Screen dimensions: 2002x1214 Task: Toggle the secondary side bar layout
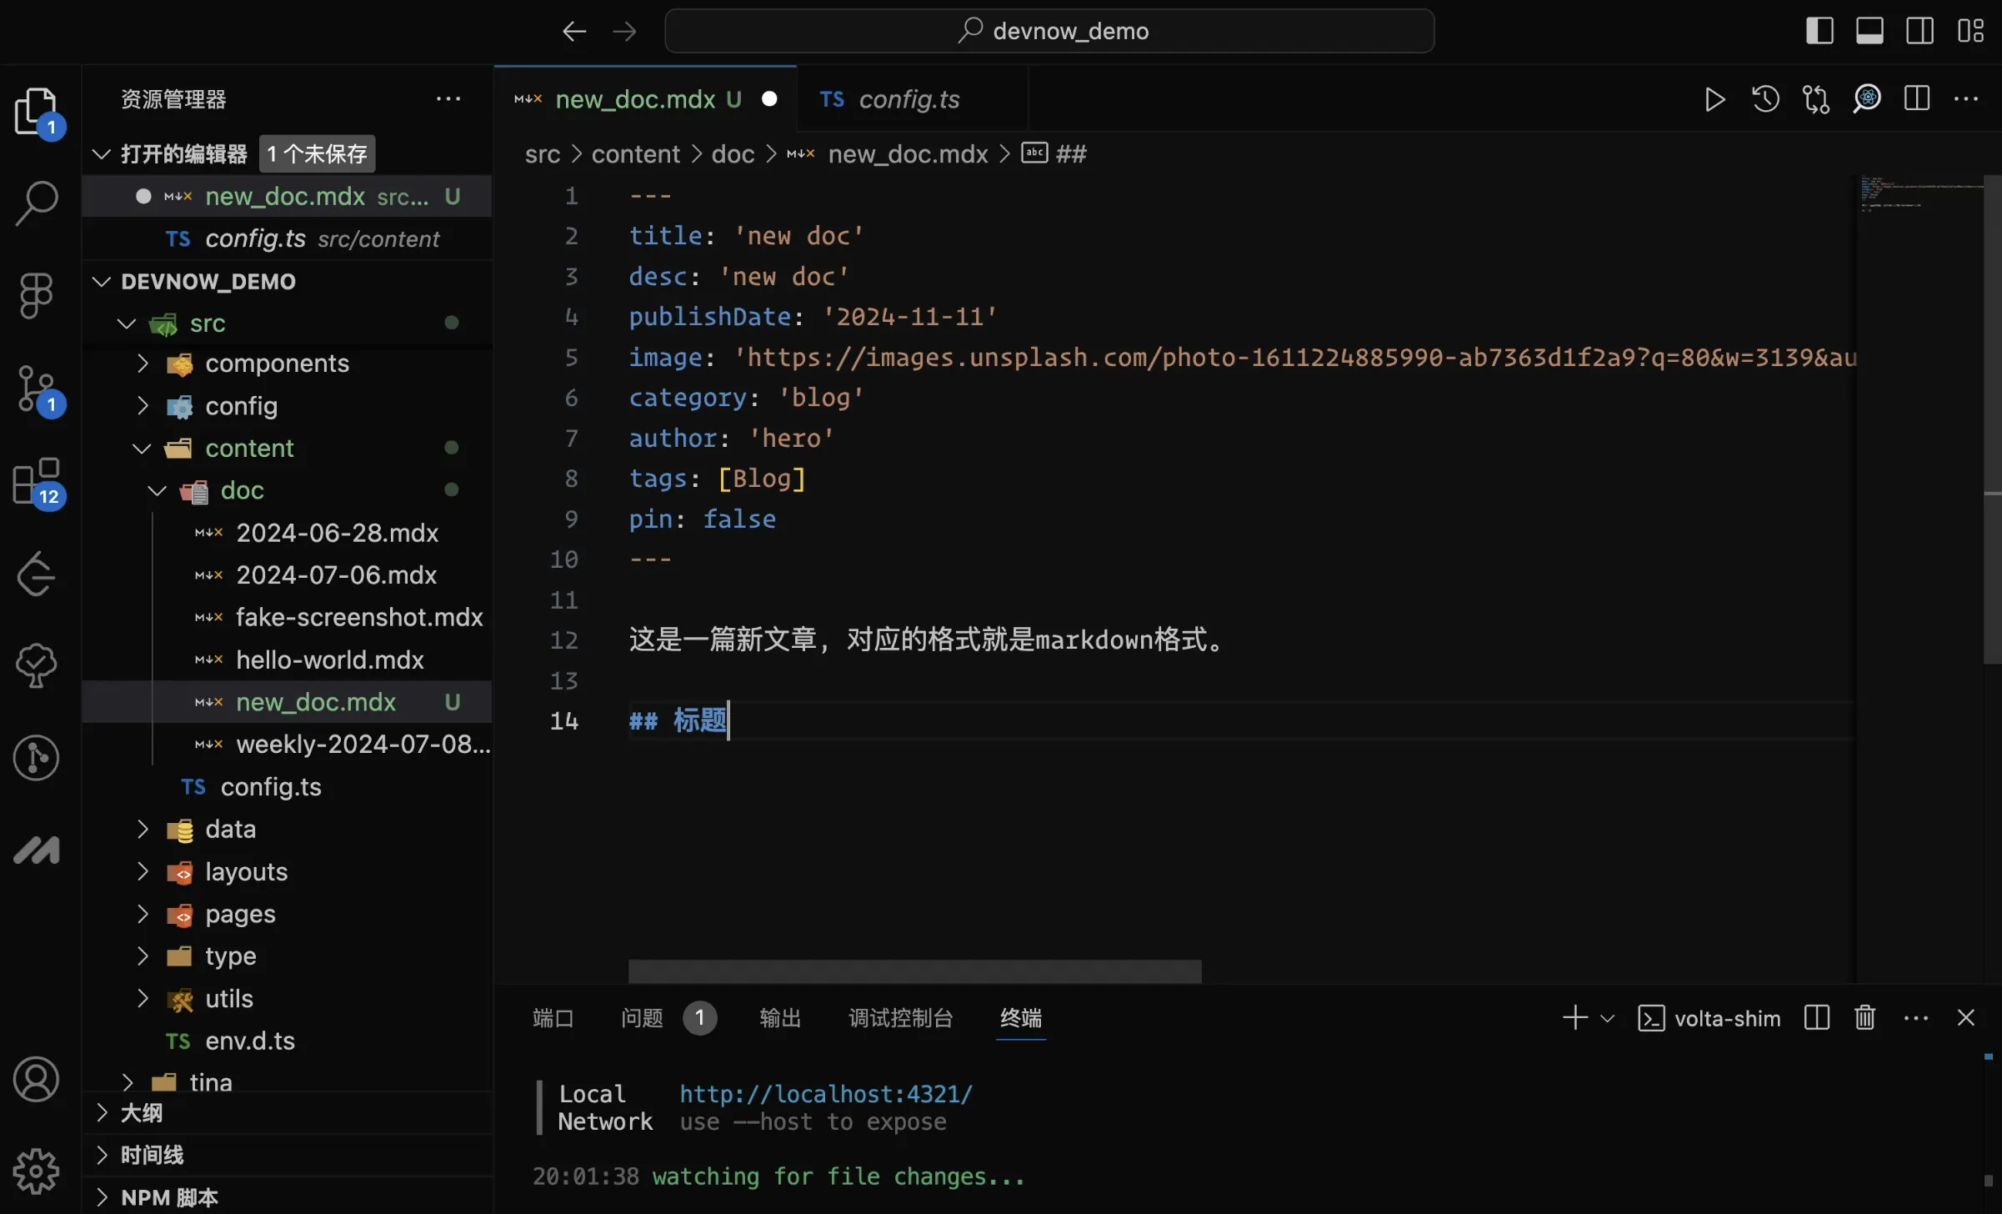1920,31
